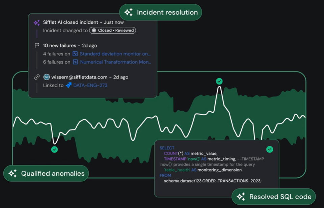Open linked ticket DATA-ENG-273
324x208 pixels.
tap(90, 85)
